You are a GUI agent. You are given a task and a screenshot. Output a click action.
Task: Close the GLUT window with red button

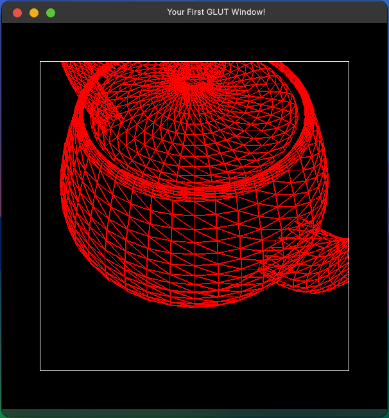tap(17, 13)
